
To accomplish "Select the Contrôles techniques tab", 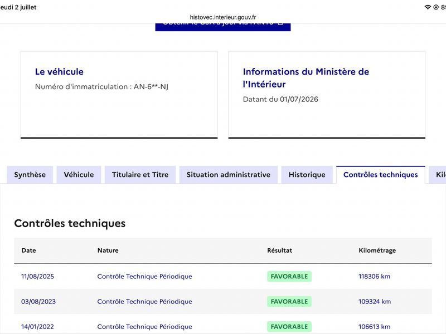I will click(381, 175).
